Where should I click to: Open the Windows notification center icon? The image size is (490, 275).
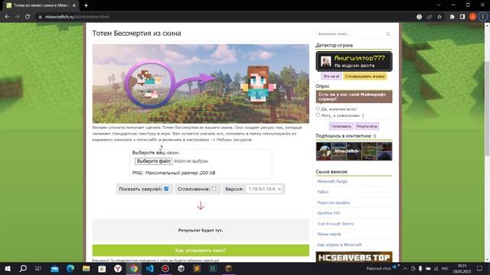tap(480, 268)
